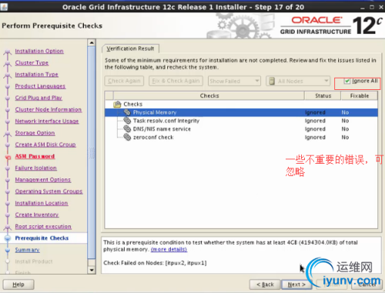The image size is (385, 293).
Task: Click the DNS/NIS name service gear icon
Action: 127,128
